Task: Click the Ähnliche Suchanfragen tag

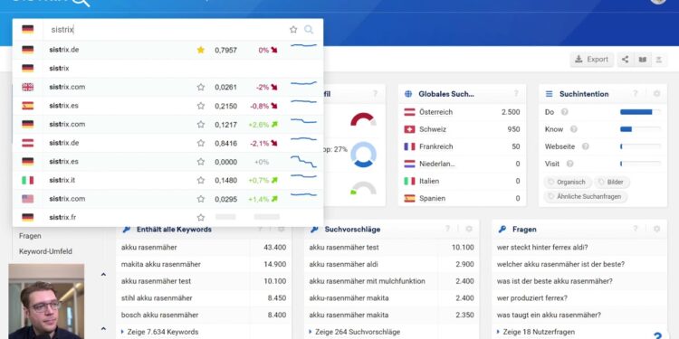Action: pyautogui.click(x=585, y=196)
